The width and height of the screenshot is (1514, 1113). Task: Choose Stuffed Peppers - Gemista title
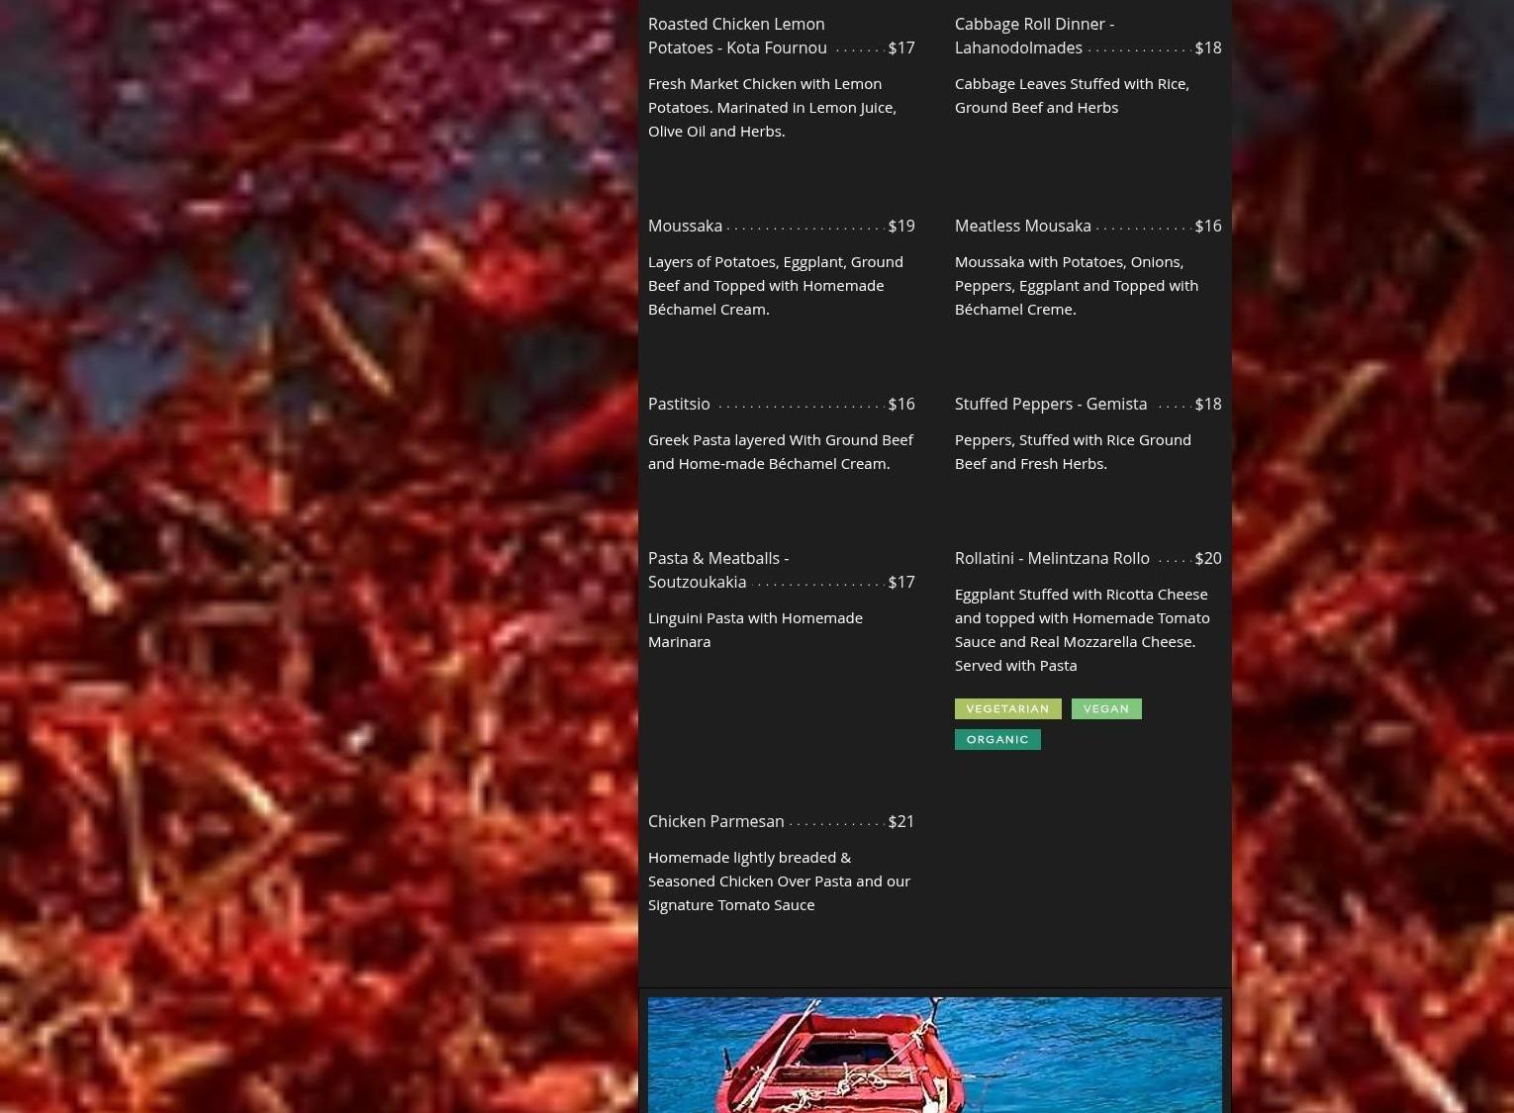[x=1050, y=404]
